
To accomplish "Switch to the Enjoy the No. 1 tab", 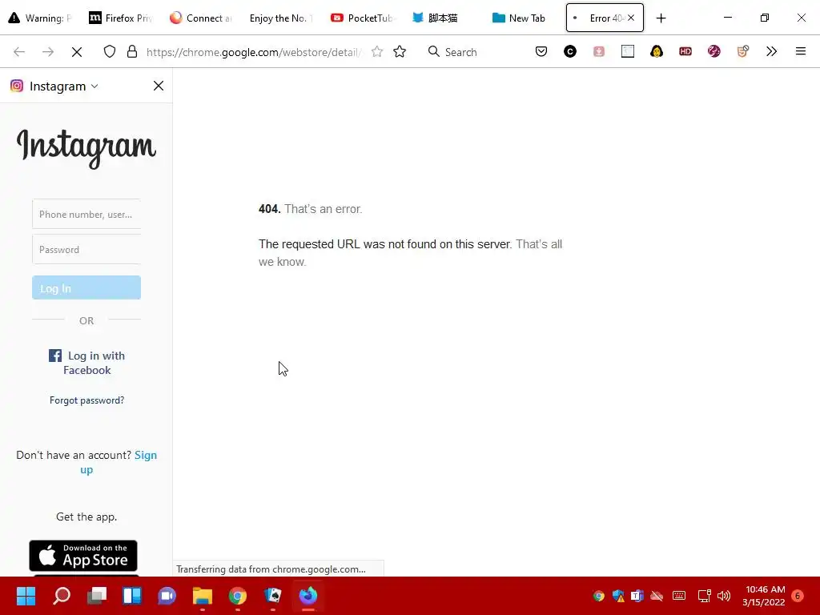I will coord(281,18).
